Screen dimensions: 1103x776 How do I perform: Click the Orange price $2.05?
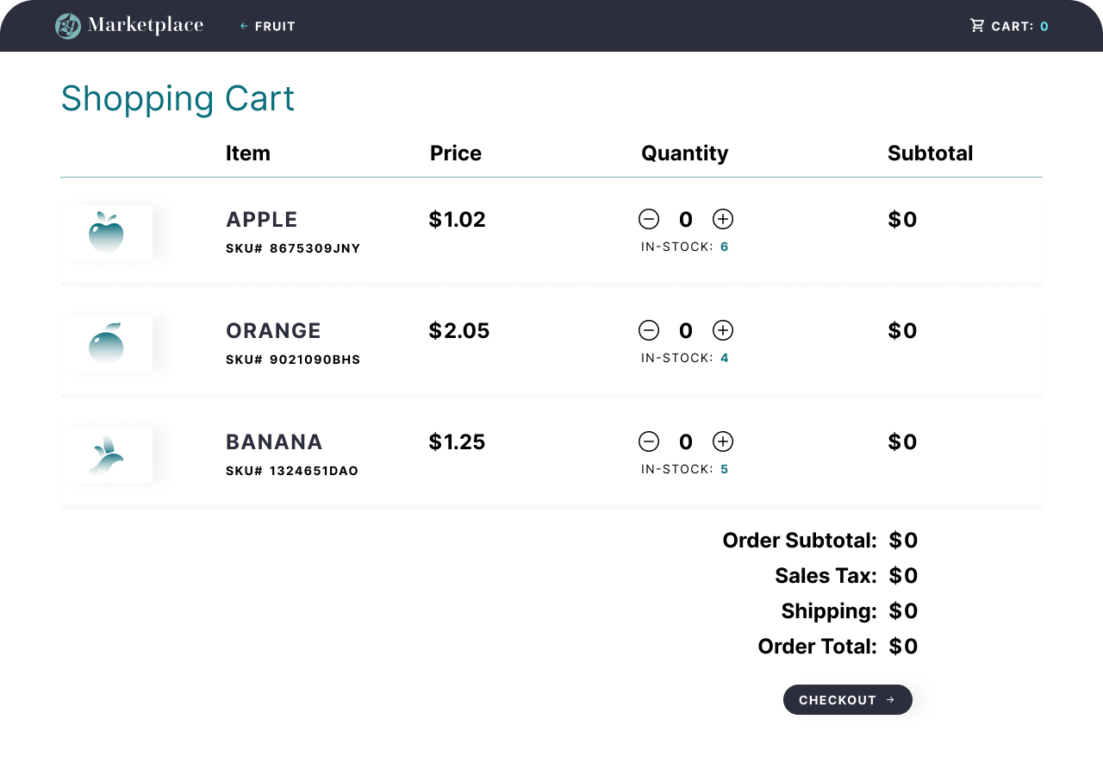(x=459, y=331)
